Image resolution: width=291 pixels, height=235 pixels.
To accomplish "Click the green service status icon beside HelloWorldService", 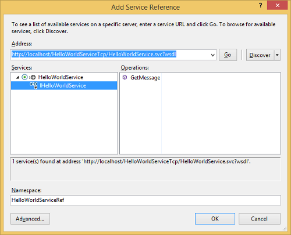I will pos(24,77).
